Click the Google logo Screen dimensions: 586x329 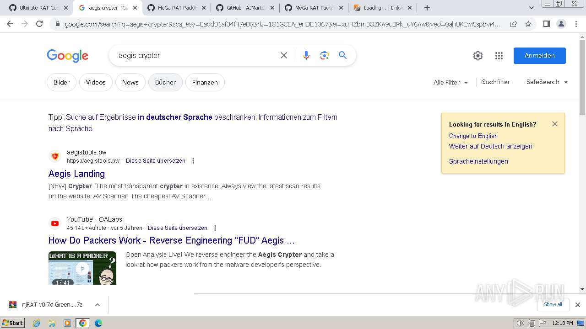click(x=67, y=56)
